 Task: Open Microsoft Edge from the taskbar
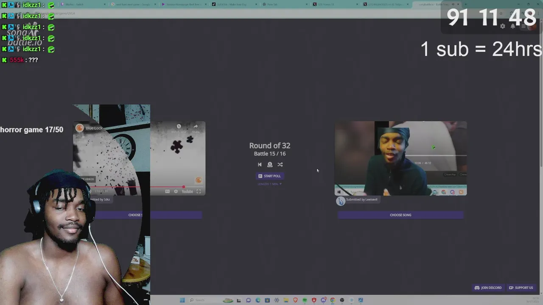[258, 300]
